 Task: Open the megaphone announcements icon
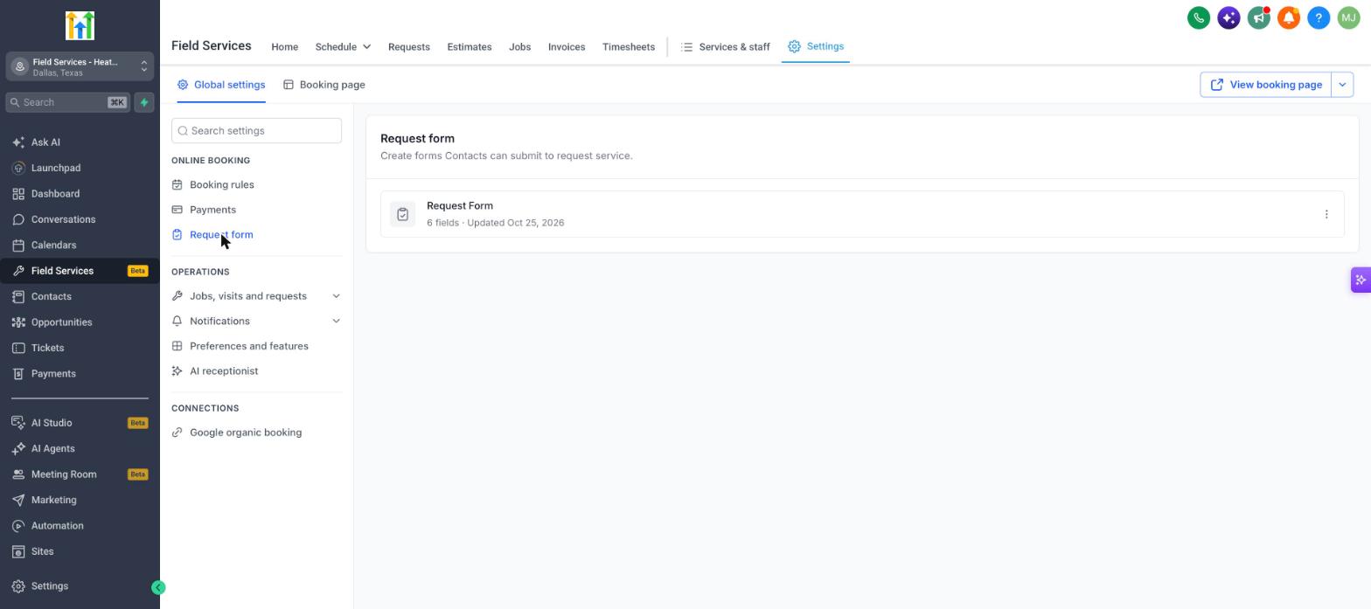point(1258,17)
